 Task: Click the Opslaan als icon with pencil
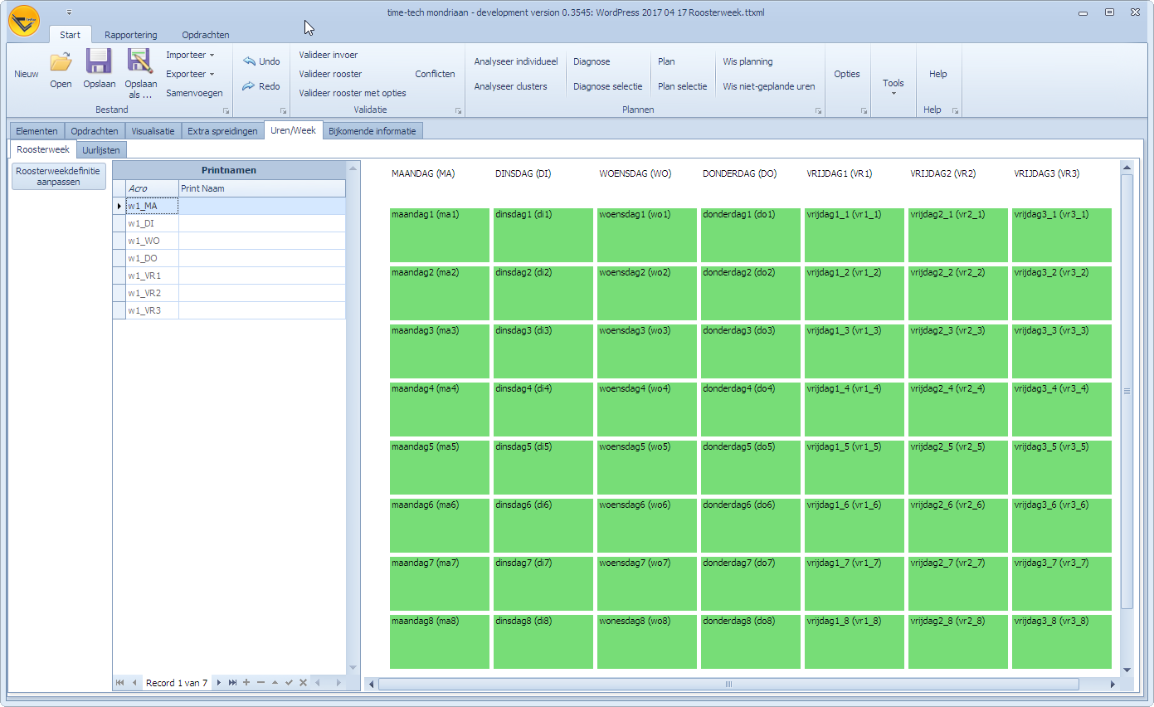140,61
